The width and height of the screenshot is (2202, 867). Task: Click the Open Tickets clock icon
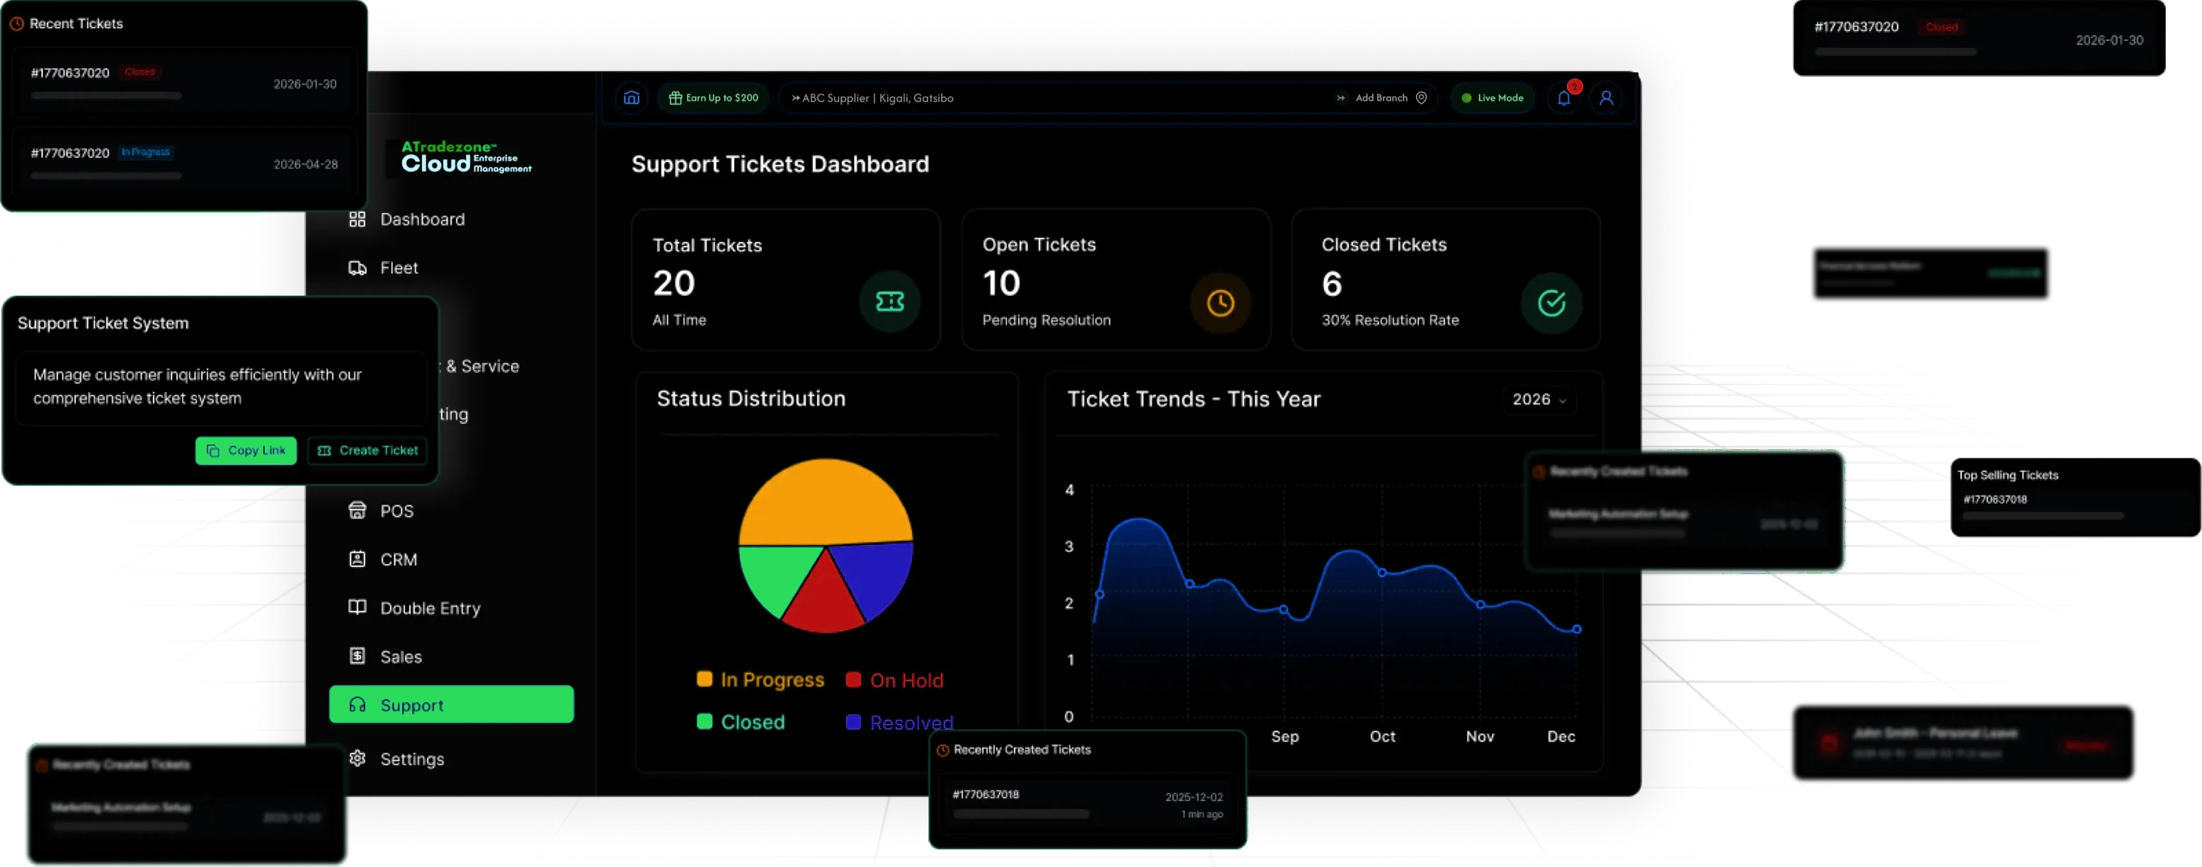(x=1221, y=302)
